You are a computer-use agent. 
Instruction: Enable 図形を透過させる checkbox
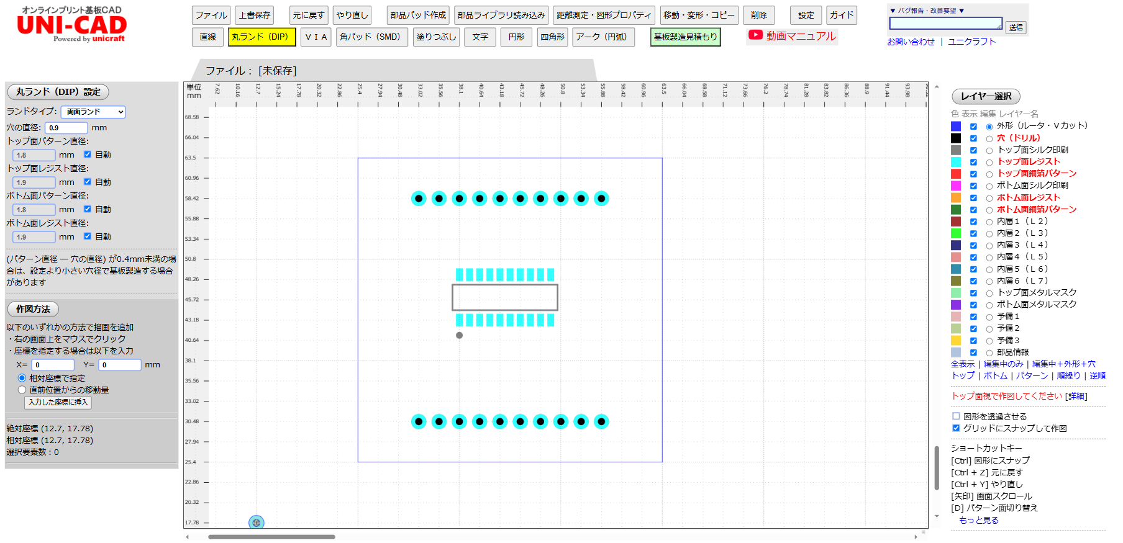pyautogui.click(x=956, y=416)
